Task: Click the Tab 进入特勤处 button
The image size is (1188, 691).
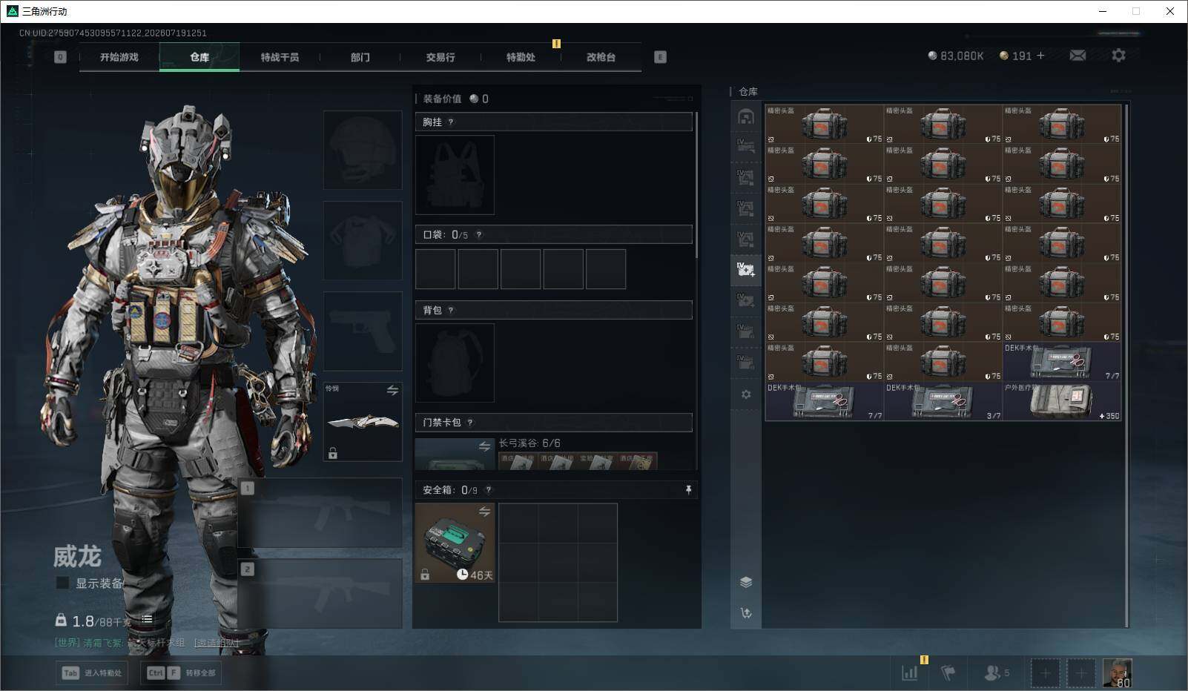Action: pyautogui.click(x=92, y=673)
